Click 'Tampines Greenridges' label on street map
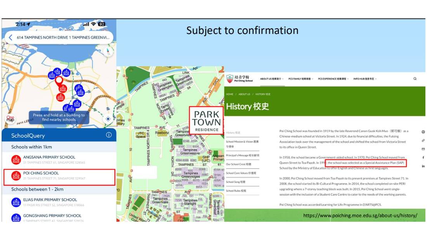This screenshot has height=240, width=427. pyautogui.click(x=191, y=175)
